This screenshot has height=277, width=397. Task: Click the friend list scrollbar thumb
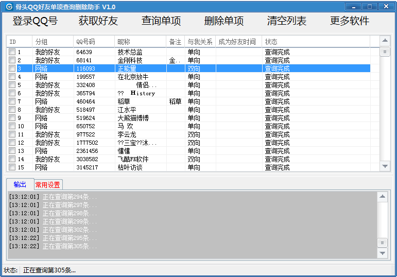tap(385, 52)
